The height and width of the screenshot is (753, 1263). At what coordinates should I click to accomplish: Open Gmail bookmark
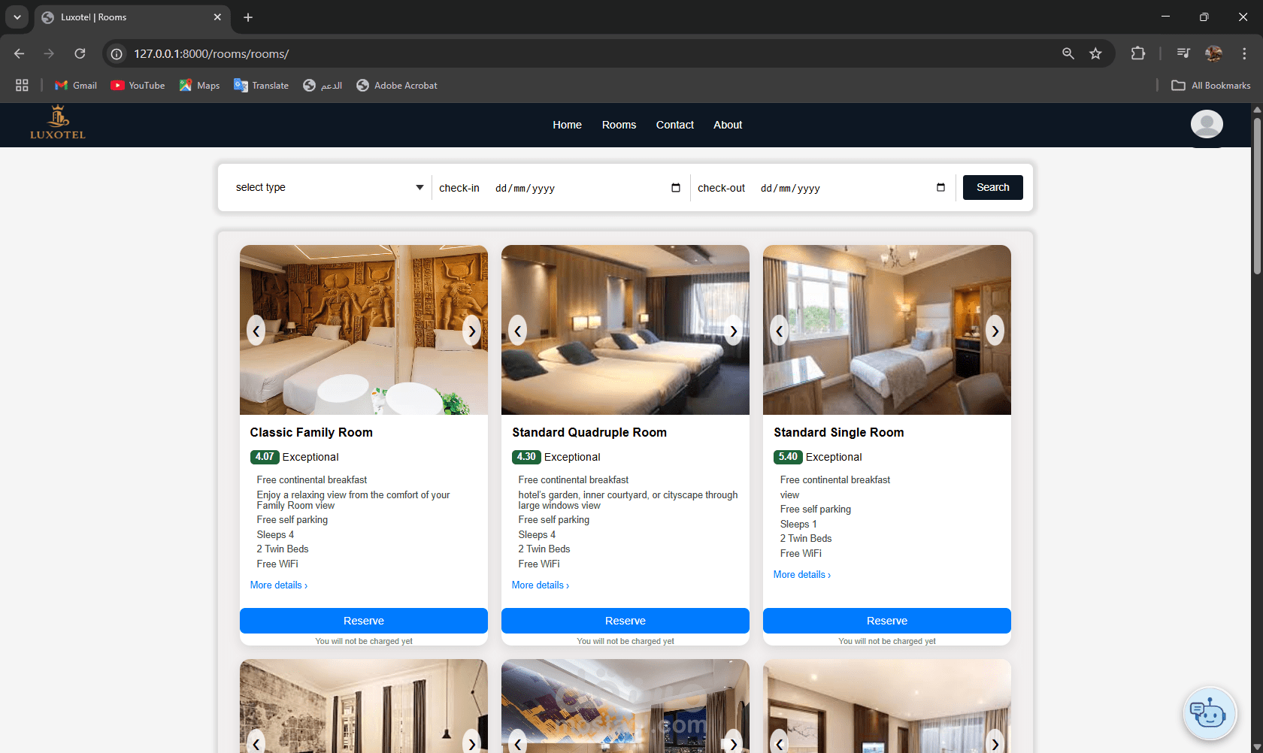76,86
